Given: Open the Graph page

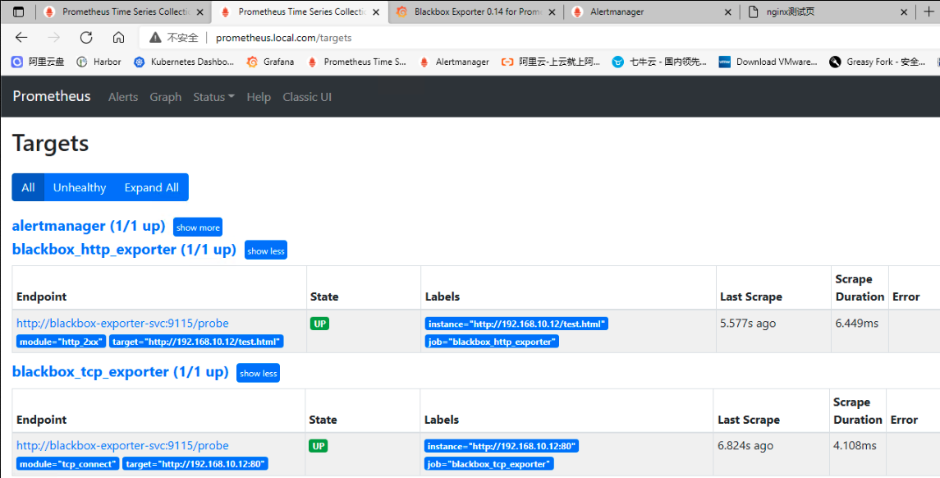Looking at the screenshot, I should (166, 97).
